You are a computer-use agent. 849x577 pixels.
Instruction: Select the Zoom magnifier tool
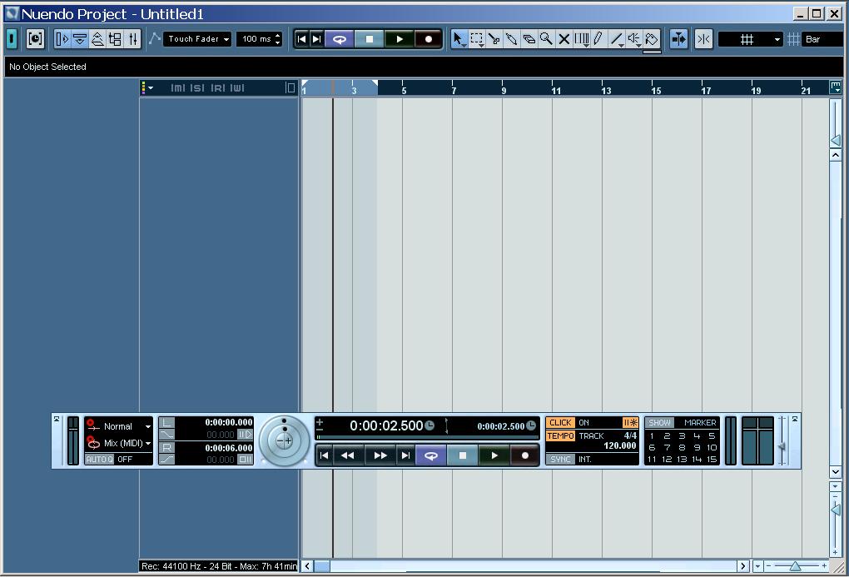click(546, 39)
